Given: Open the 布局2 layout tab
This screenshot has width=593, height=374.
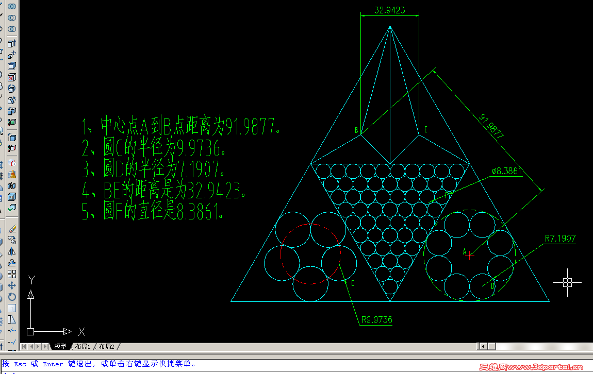Looking at the screenshot, I should pyautogui.click(x=106, y=346).
